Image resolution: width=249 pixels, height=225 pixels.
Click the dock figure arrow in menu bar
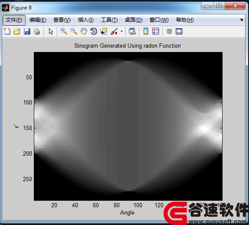pyautogui.click(x=241, y=20)
